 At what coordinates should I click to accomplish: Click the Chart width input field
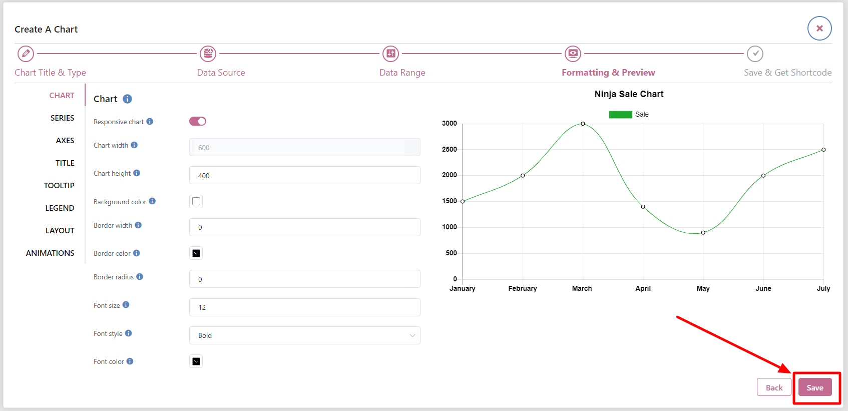(304, 147)
